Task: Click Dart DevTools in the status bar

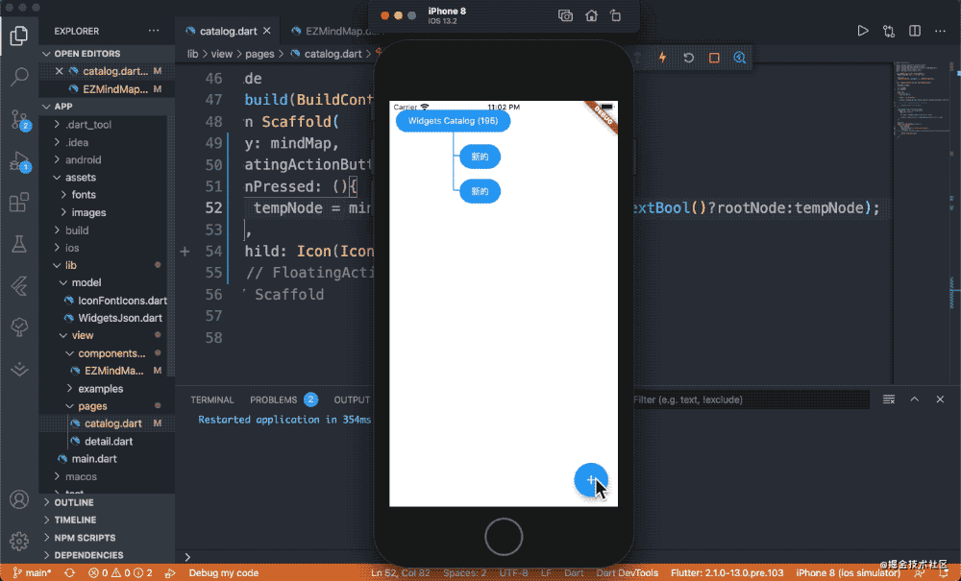Action: 627,573
